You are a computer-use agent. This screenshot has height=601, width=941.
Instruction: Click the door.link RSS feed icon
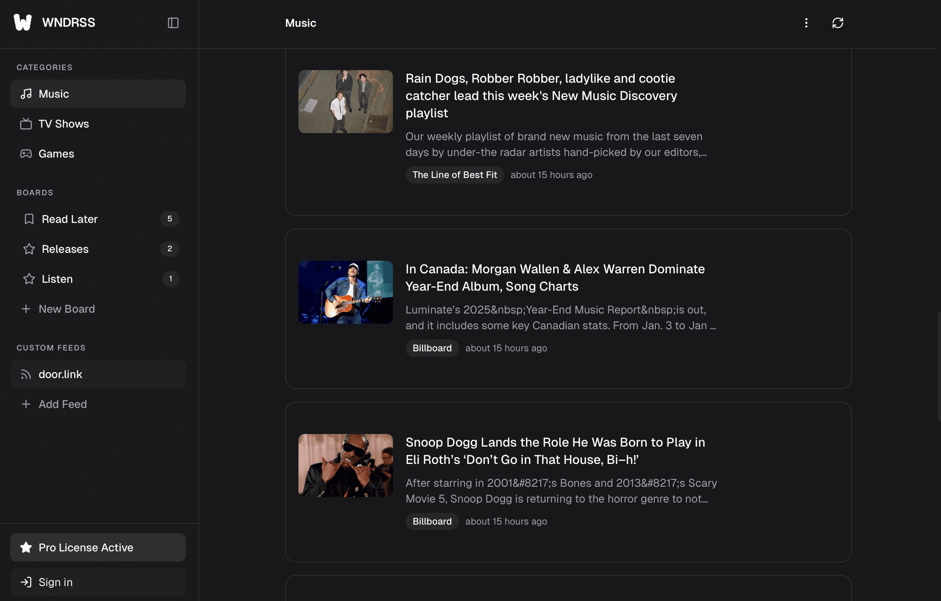tap(26, 374)
